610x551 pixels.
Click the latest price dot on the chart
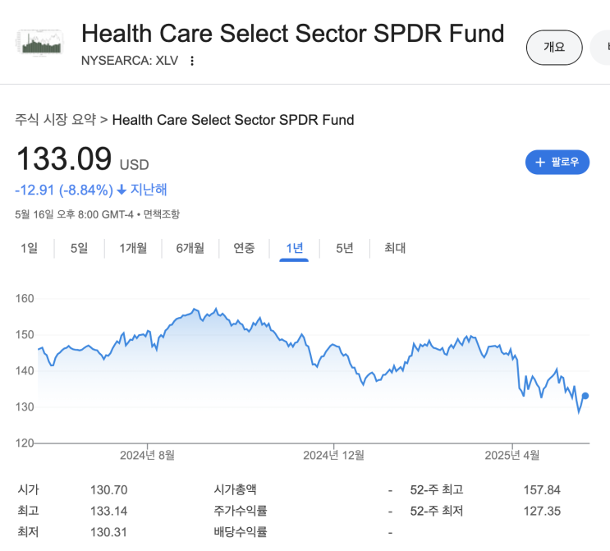click(x=585, y=396)
